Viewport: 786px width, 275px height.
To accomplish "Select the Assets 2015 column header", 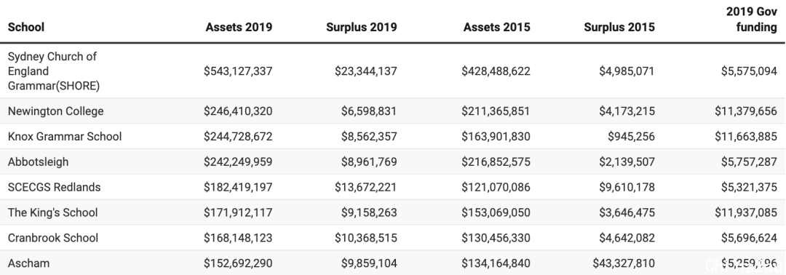I will [496, 27].
